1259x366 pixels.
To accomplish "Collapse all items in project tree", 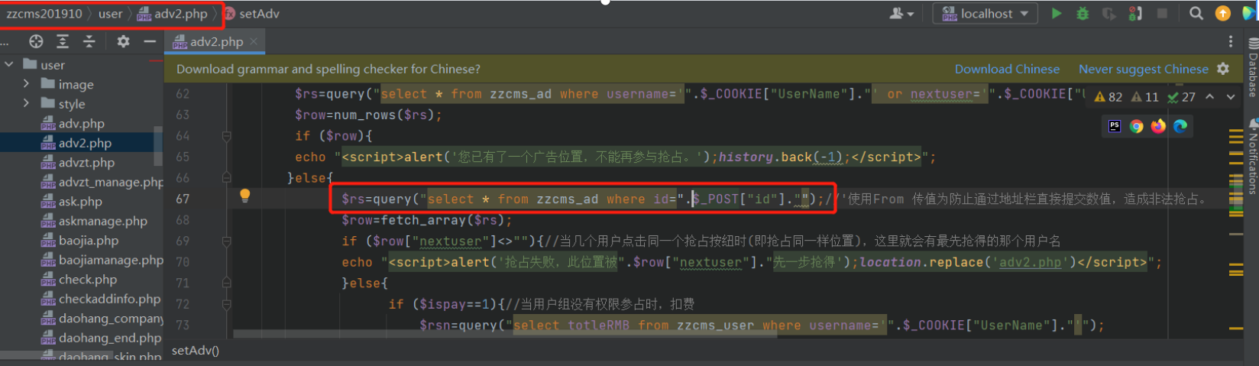I will click(89, 41).
